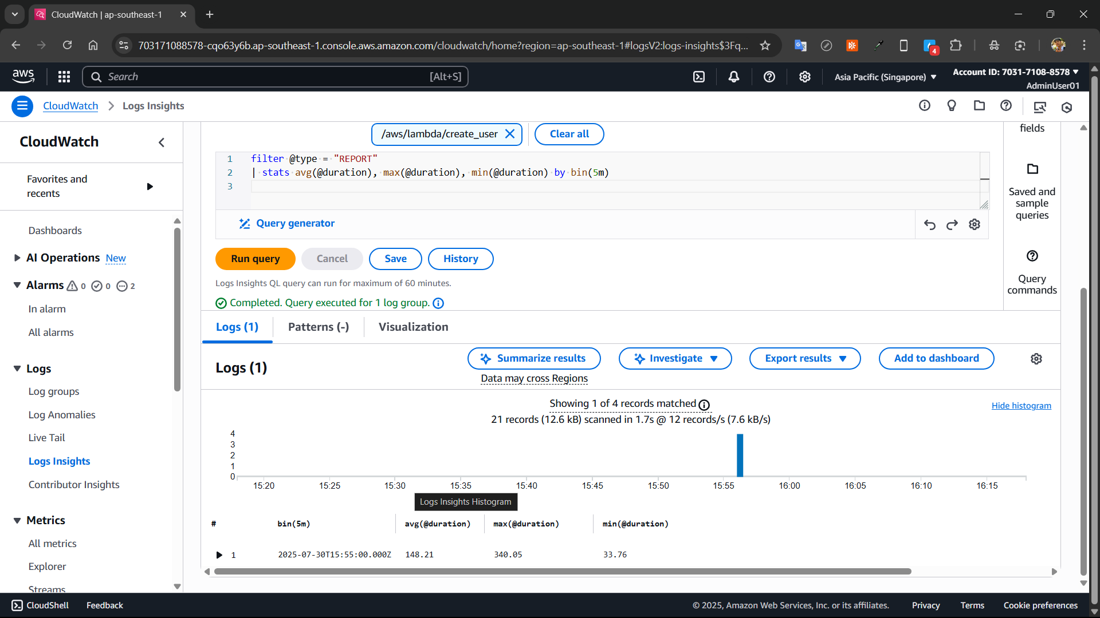Viewport: 1100px width, 618px height.
Task: Click the folder icon in breadcrumb bar
Action: [x=979, y=105]
